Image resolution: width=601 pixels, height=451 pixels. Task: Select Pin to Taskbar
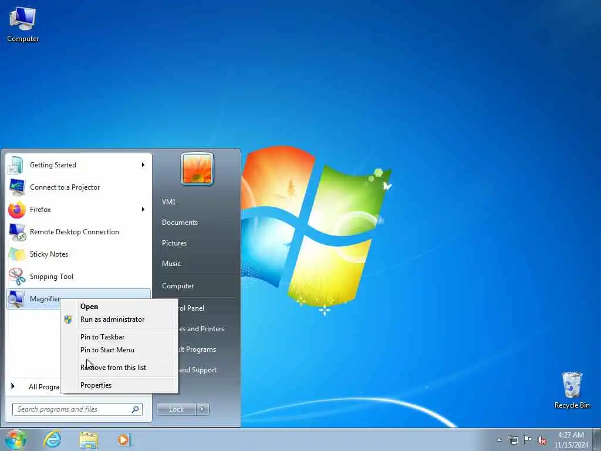click(102, 337)
